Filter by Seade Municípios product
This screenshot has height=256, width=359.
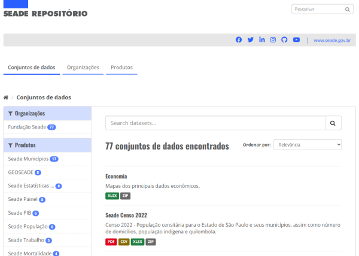click(47, 159)
